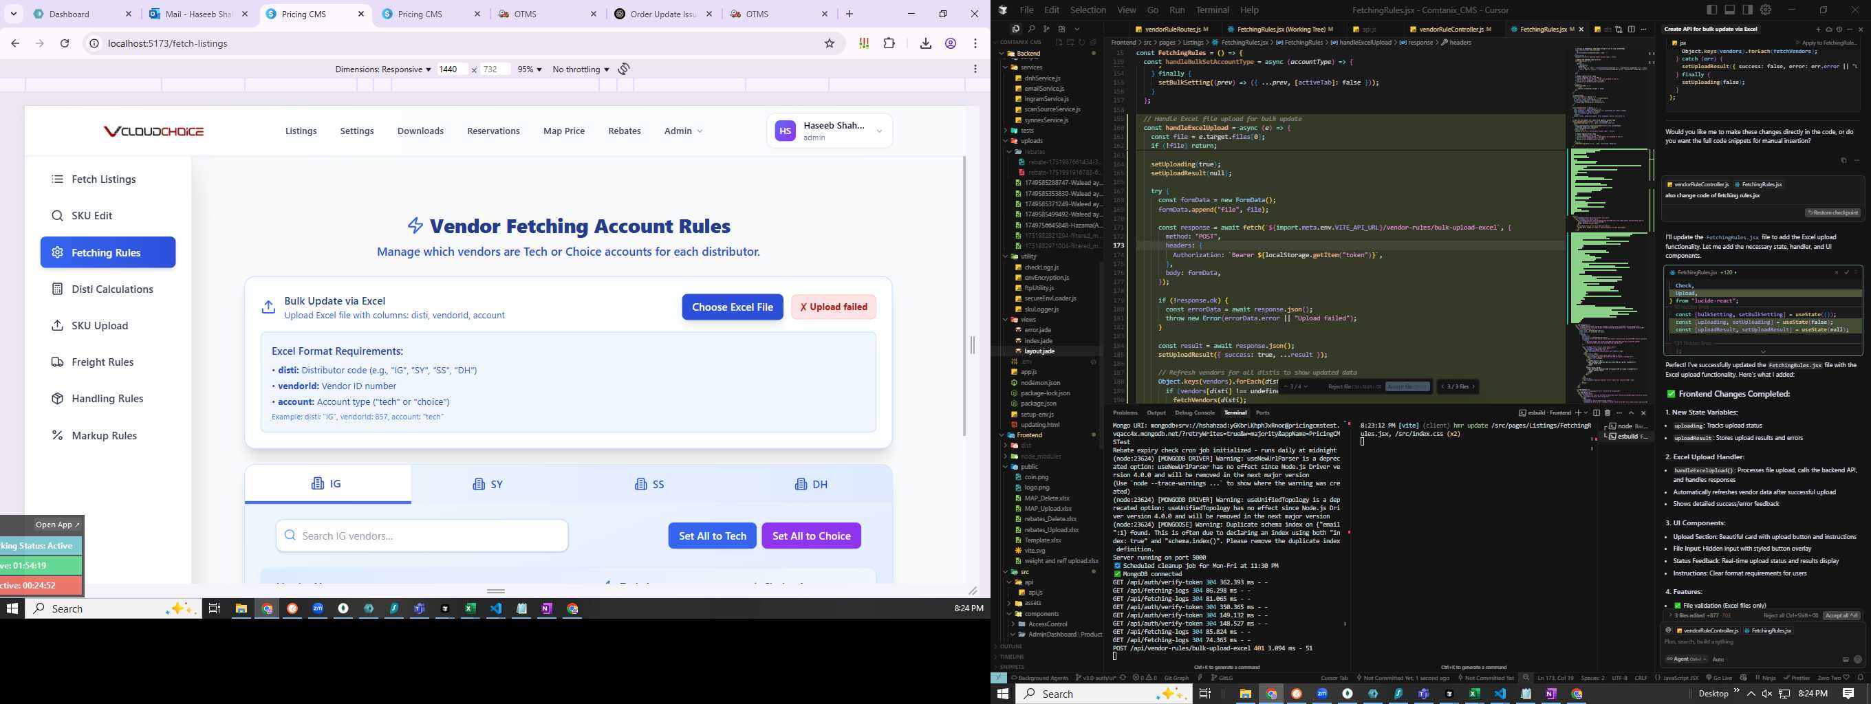Click Open App button on tracker widget

[57, 525]
